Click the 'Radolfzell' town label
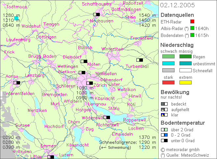Screen dimensions: 217x159 [x=133, y=3]
